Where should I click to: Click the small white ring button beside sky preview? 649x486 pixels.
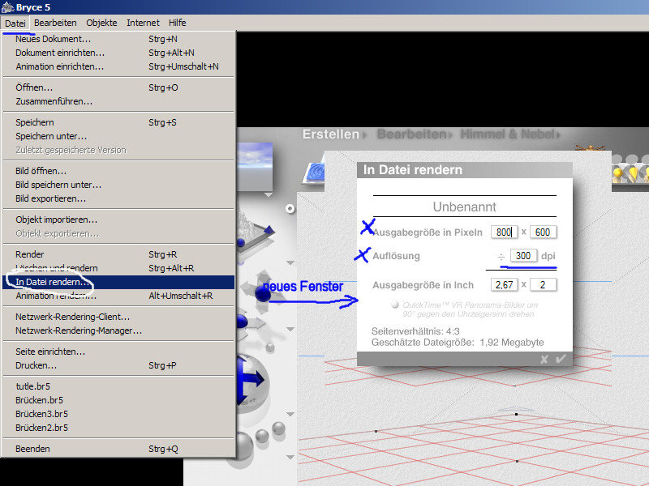point(290,209)
